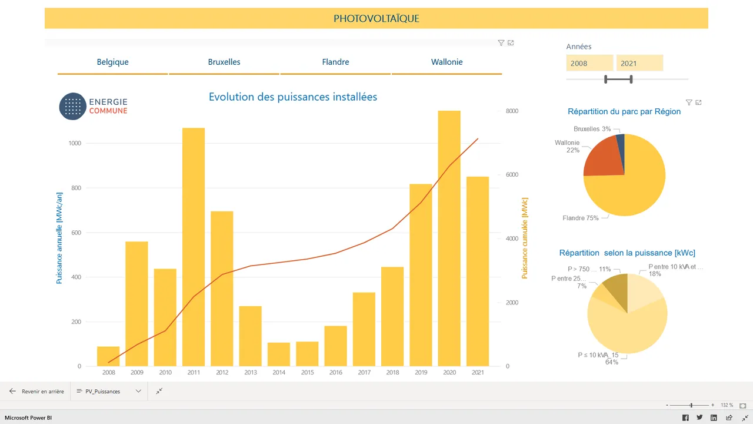Click the P > 750 11% pie slice

(x=617, y=289)
